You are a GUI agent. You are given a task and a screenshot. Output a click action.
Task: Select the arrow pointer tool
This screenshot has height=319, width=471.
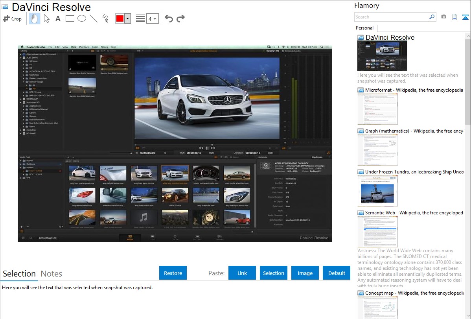[x=46, y=18]
